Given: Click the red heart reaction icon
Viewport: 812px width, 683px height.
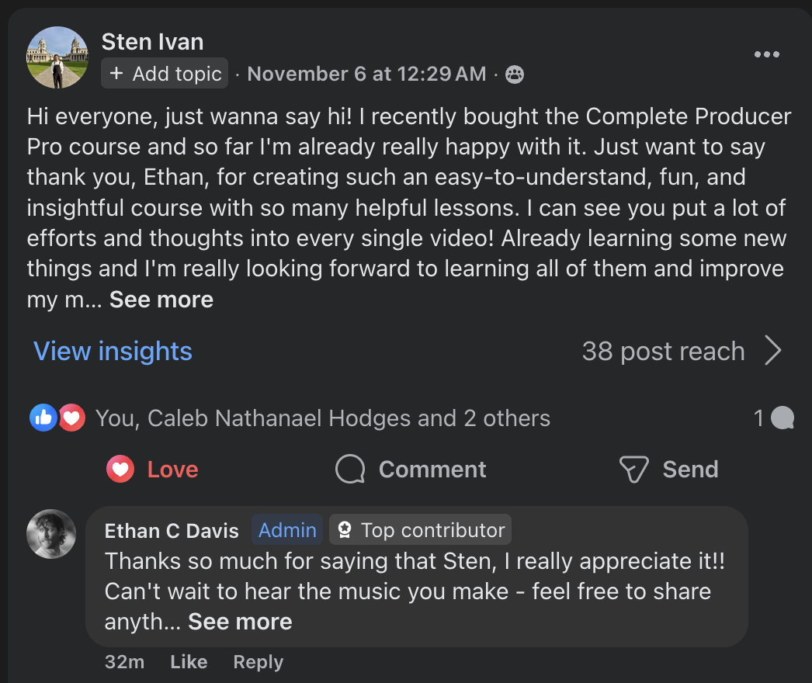Looking at the screenshot, I should point(71,418).
